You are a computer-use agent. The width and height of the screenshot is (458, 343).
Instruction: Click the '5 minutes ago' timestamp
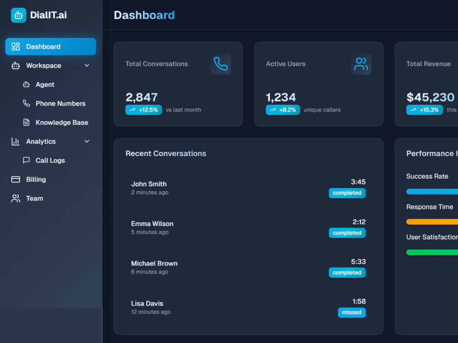coord(150,232)
